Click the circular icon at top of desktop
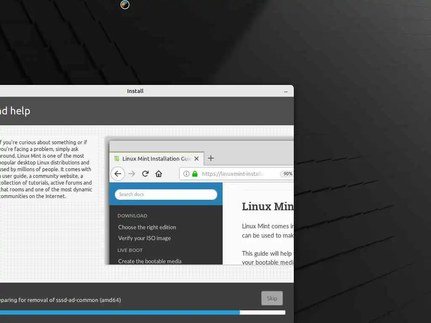431x323 pixels. click(125, 5)
